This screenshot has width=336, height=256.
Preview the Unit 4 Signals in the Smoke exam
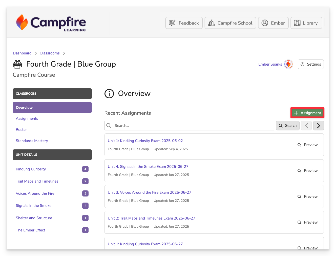307,171
